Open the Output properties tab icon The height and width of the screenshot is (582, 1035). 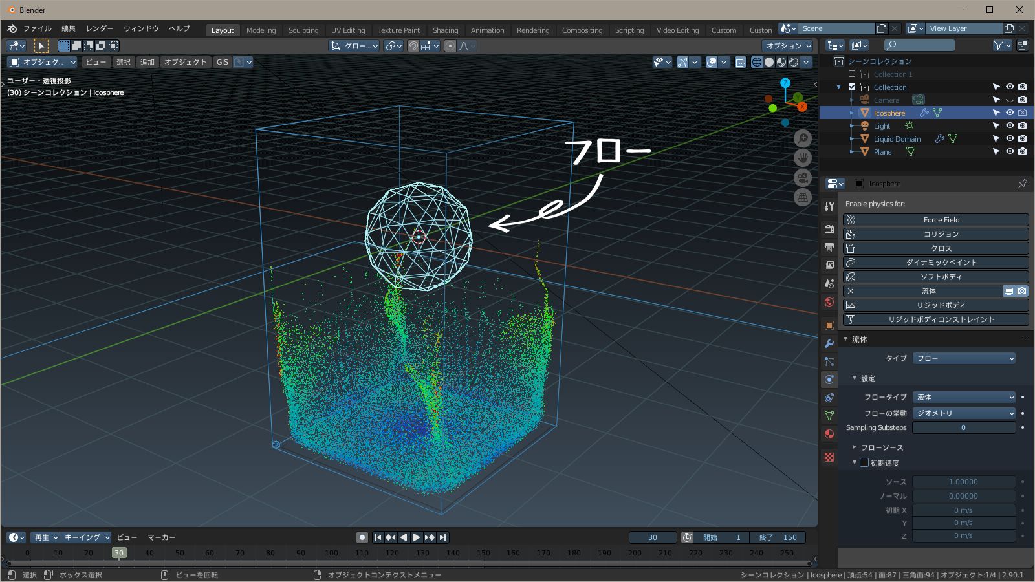click(829, 248)
